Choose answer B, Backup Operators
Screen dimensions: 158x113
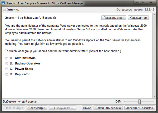click(x=7, y=63)
